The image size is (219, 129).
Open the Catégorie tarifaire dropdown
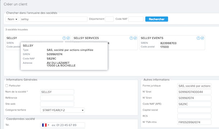(x=63, y=110)
